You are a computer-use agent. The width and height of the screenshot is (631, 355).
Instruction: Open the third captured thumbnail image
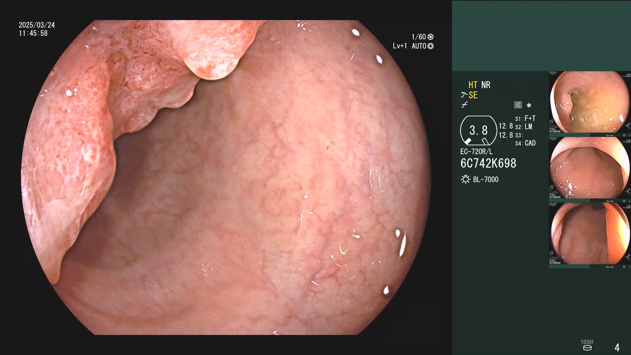590,234
